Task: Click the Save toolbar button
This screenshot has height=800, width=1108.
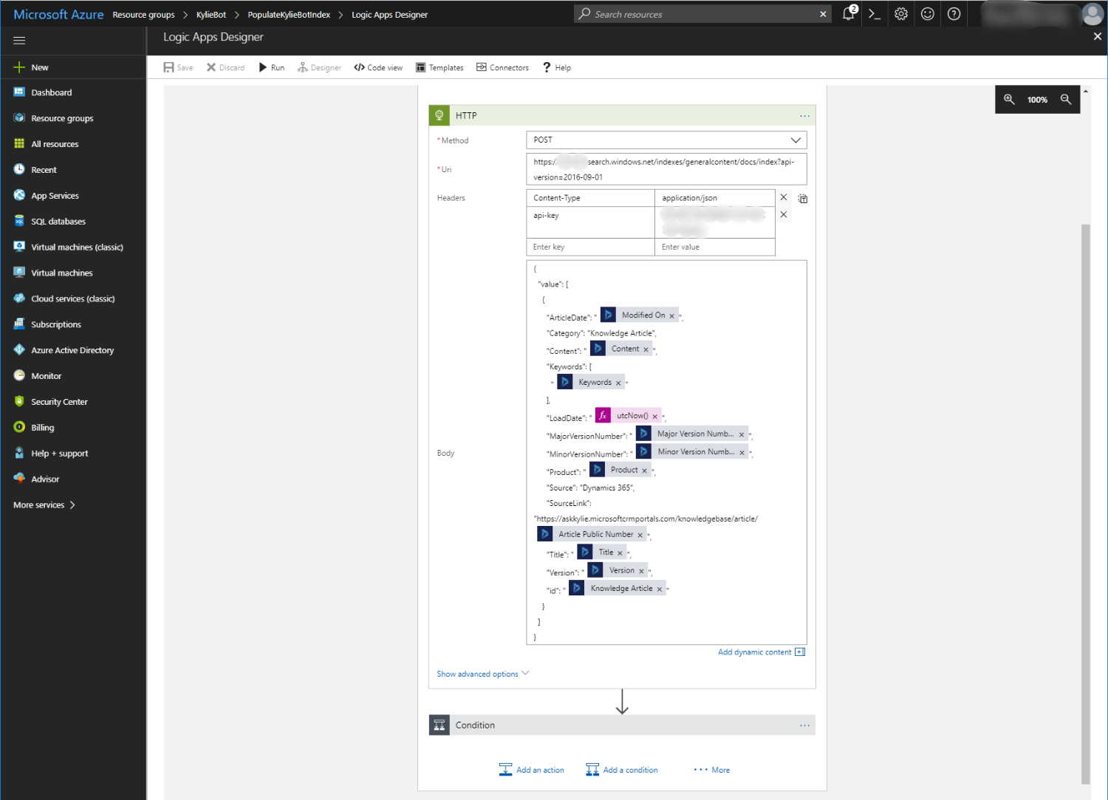Action: pyautogui.click(x=178, y=67)
